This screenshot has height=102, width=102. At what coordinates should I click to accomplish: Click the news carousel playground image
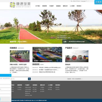pos(47,54)
